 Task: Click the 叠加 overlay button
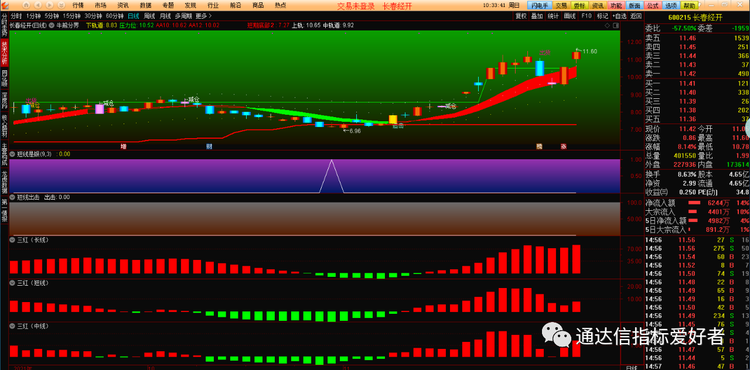tap(537, 16)
